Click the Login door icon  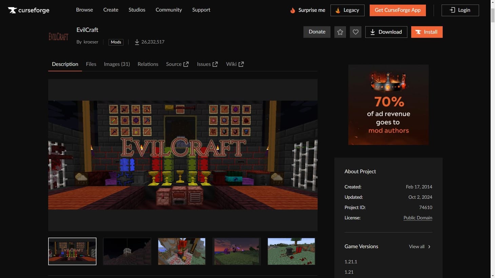(452, 10)
